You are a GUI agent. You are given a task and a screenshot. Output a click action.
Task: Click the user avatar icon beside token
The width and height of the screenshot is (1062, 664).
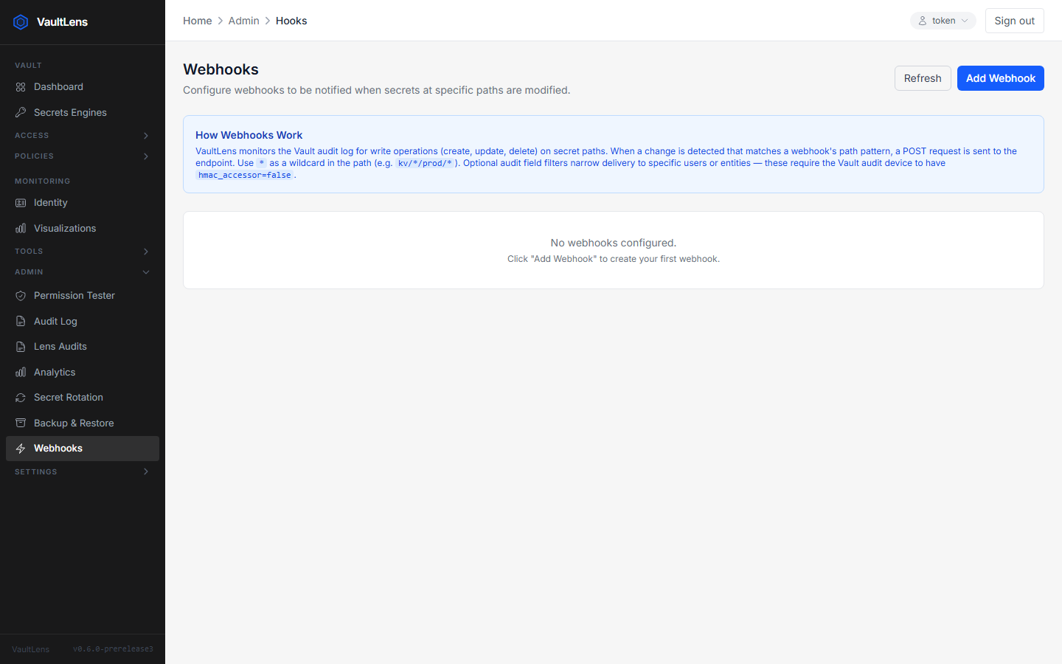(x=923, y=21)
